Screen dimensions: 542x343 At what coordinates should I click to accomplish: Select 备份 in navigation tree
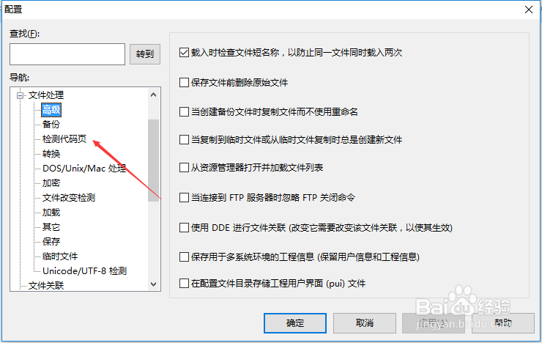coord(51,124)
